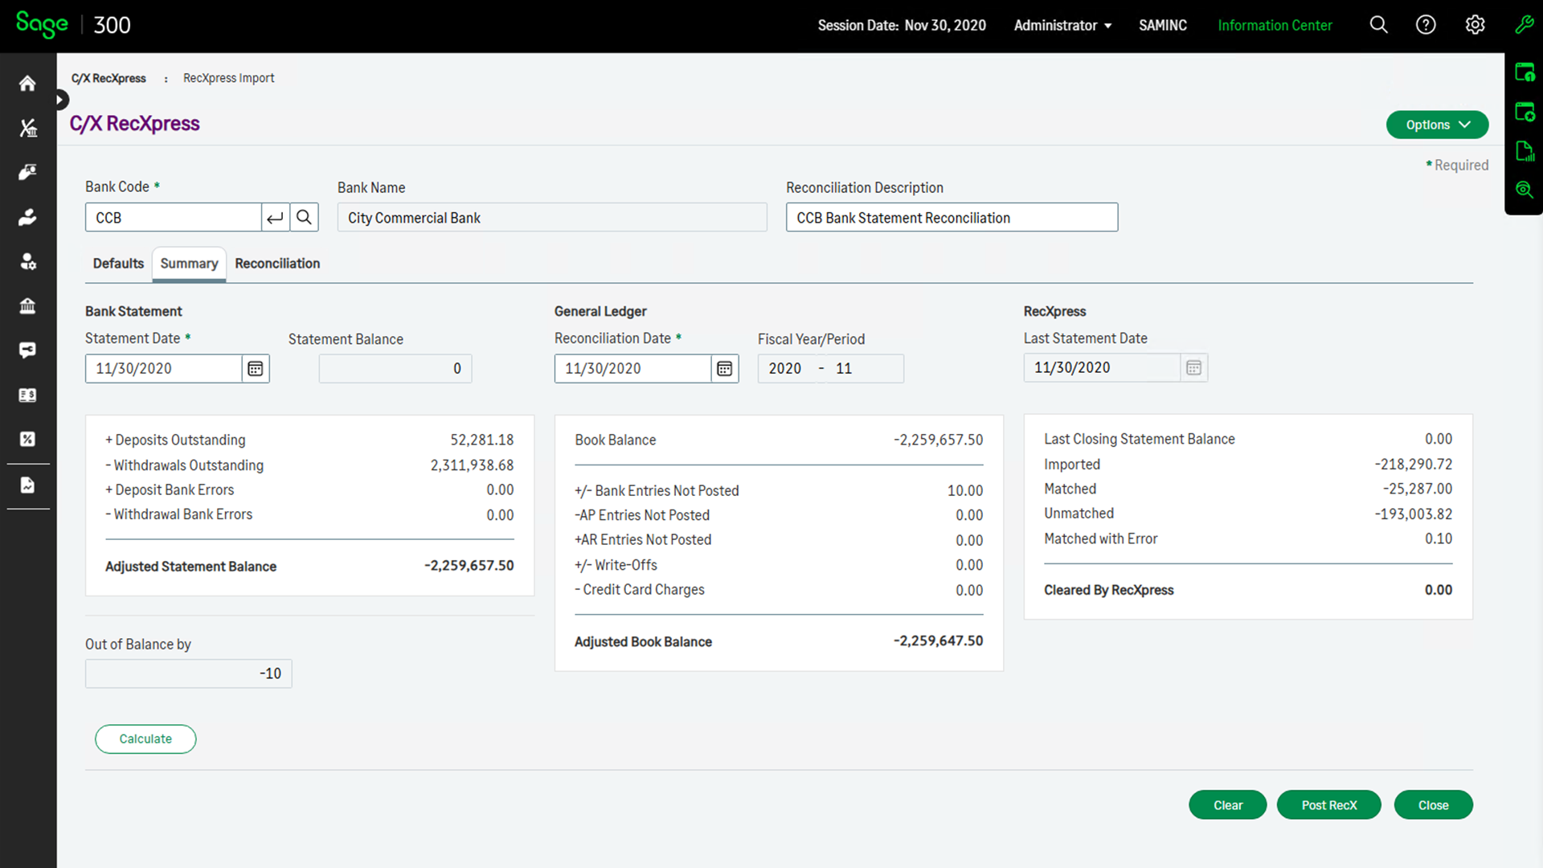Expand the Options dropdown button
This screenshot has width=1543, height=868.
[1437, 125]
